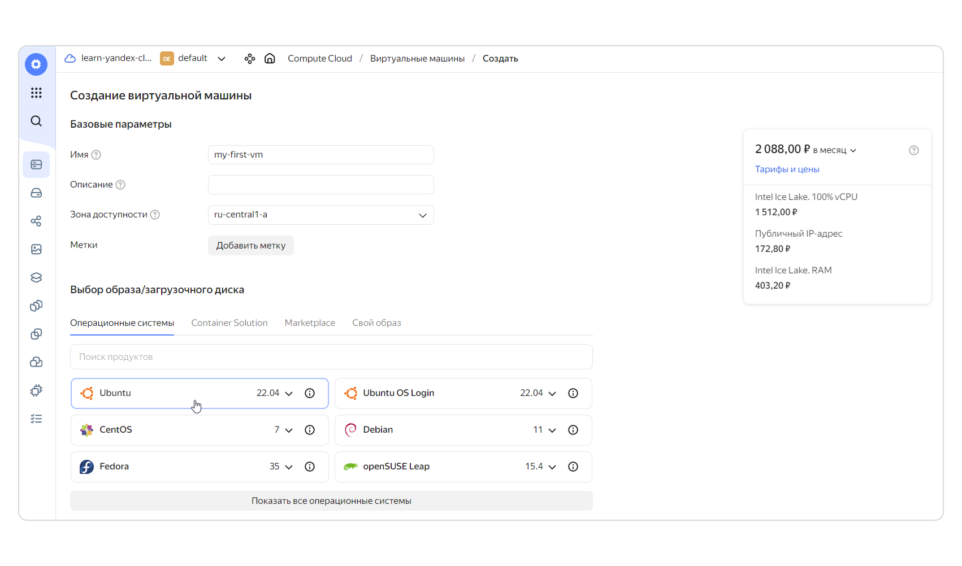
Task: Show info for openSUSE Leap image
Action: point(573,467)
